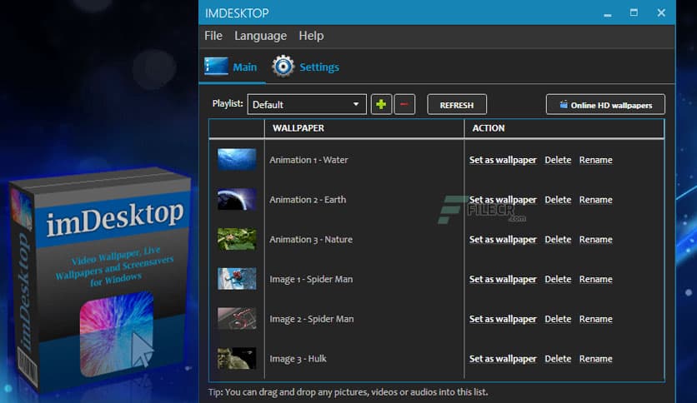
Task: Open the Playlist Default dropdown
Action: [x=307, y=104]
